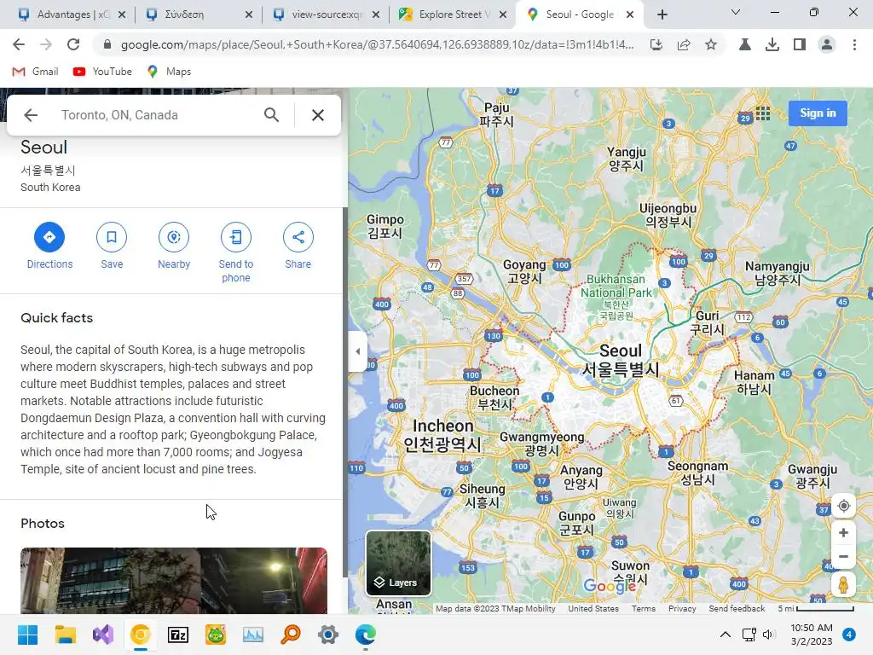Click the Google apps grid icon
Screen dimensions: 873x655
[763, 113]
